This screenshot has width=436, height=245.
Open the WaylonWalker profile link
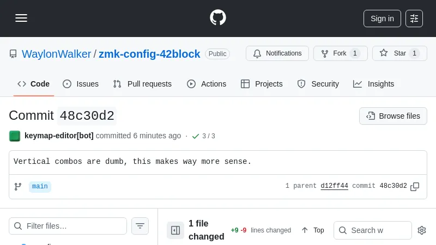tap(56, 54)
